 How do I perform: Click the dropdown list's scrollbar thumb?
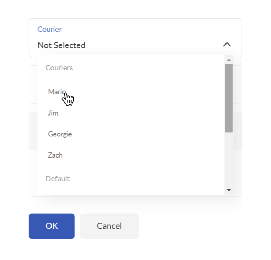229,98
